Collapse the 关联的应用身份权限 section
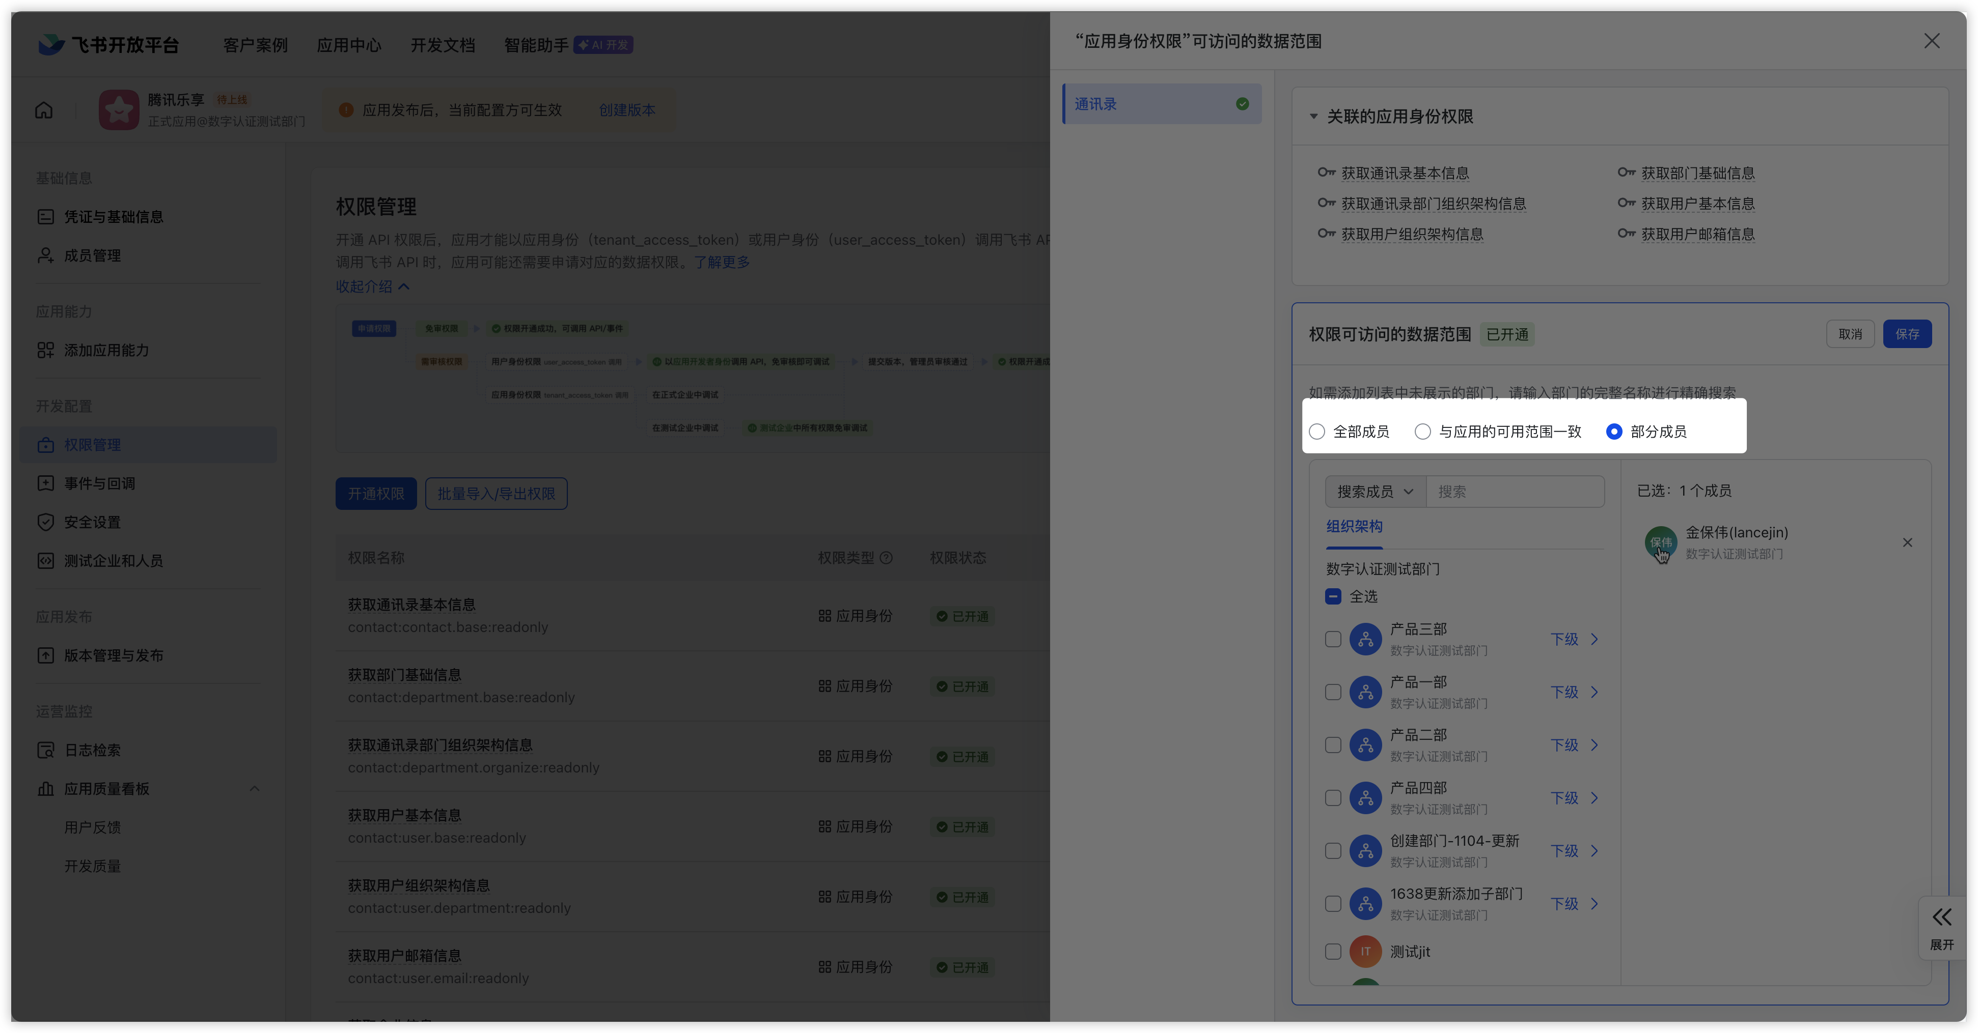This screenshot has height=1033, width=1978. 1313,117
